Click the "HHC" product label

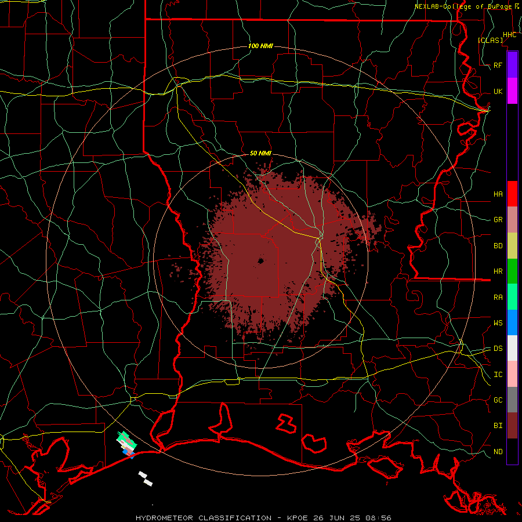pos(510,35)
